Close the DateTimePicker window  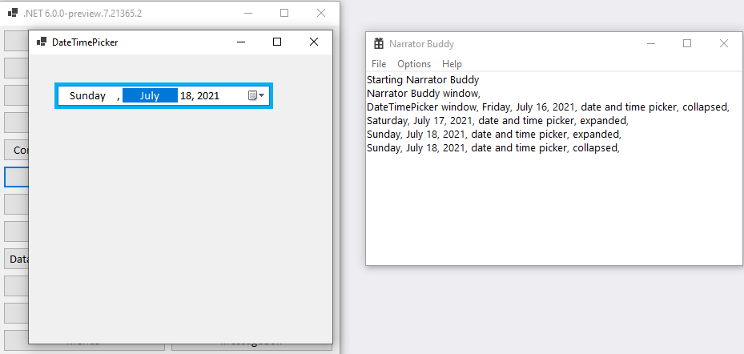314,42
